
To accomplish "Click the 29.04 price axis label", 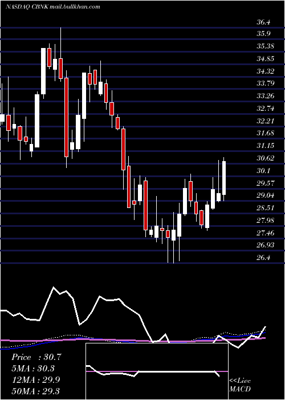I will [265, 195].
